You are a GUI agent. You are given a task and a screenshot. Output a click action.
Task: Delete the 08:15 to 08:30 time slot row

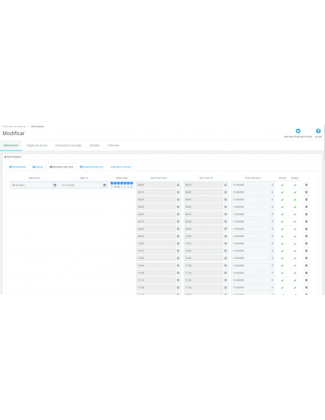(x=306, y=192)
